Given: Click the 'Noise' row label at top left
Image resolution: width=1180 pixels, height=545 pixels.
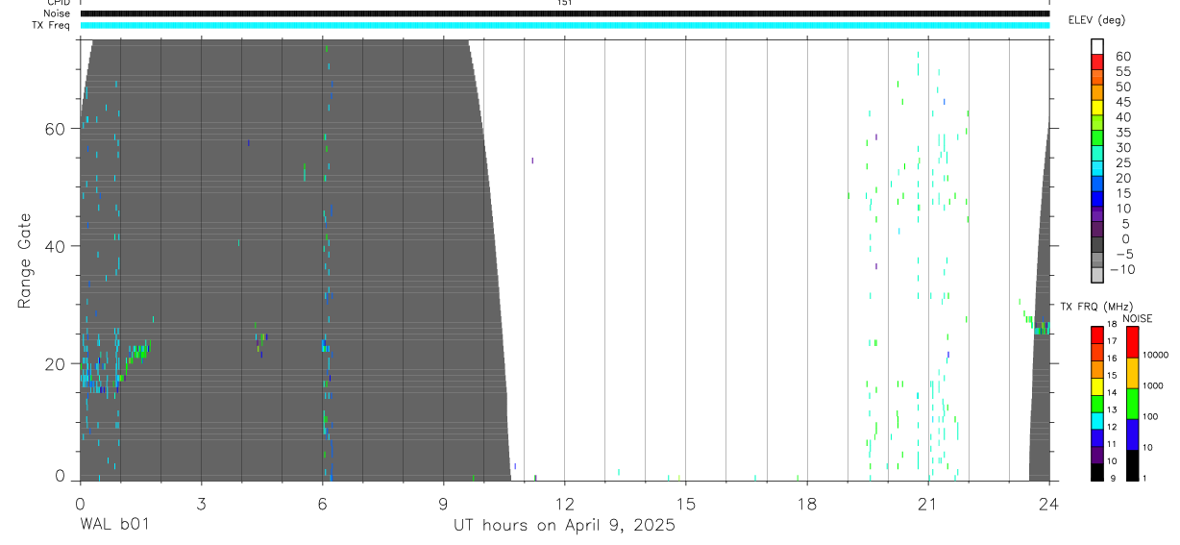Looking at the screenshot, I should click(x=58, y=13).
